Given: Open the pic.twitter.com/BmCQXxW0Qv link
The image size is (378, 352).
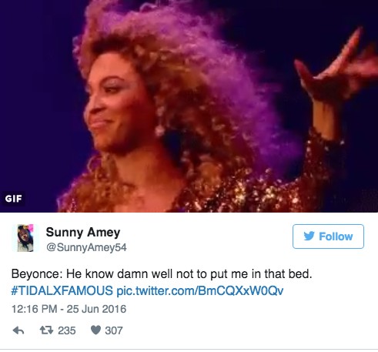Looking at the screenshot, I should [200, 290].
